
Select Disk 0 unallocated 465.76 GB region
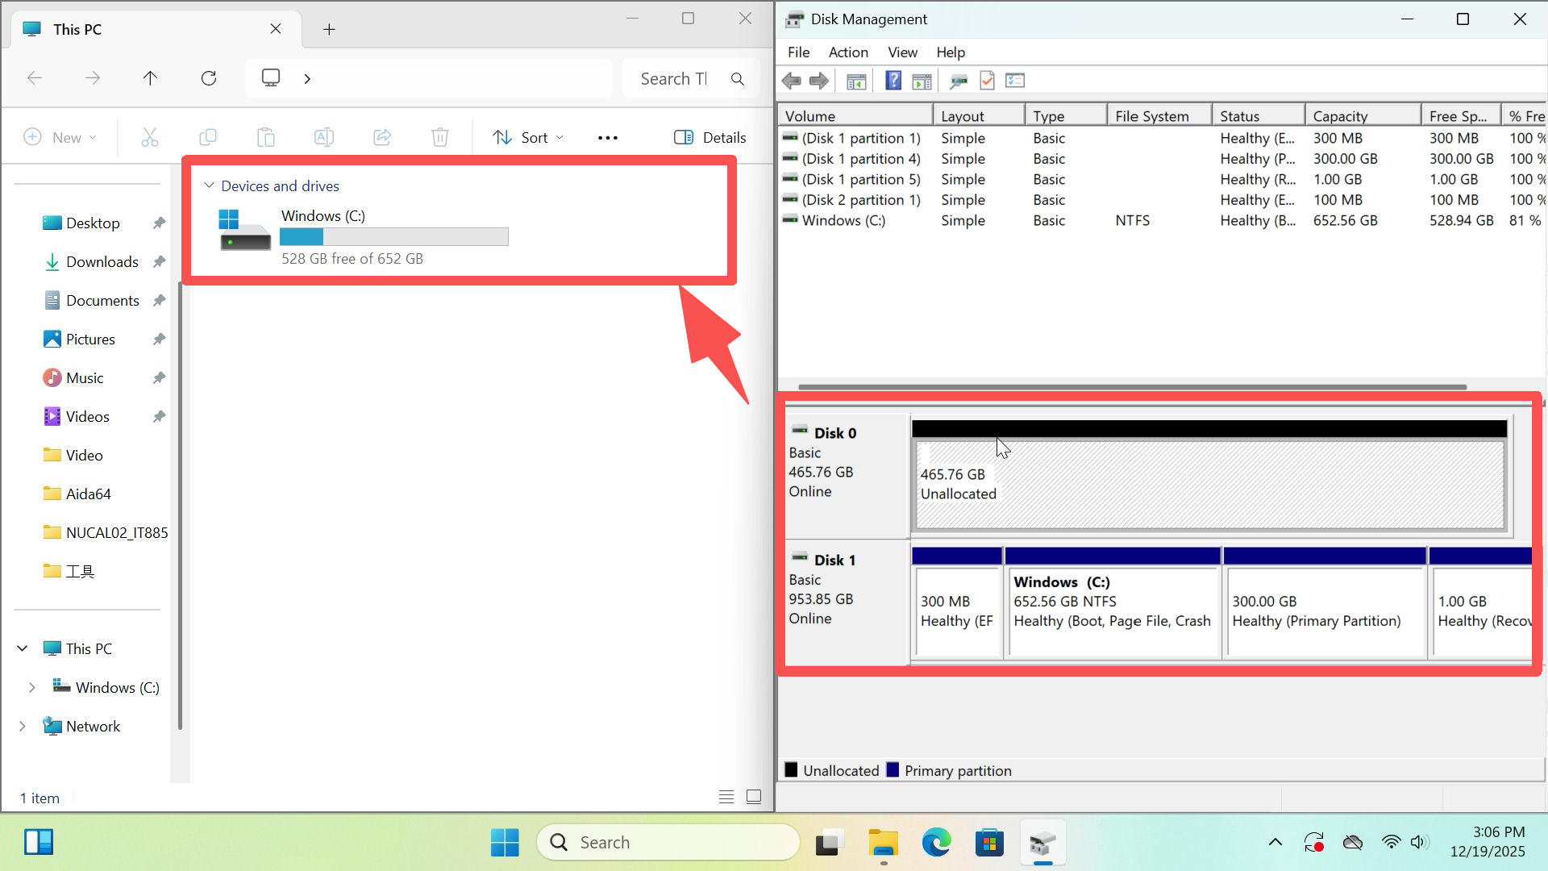click(1209, 484)
